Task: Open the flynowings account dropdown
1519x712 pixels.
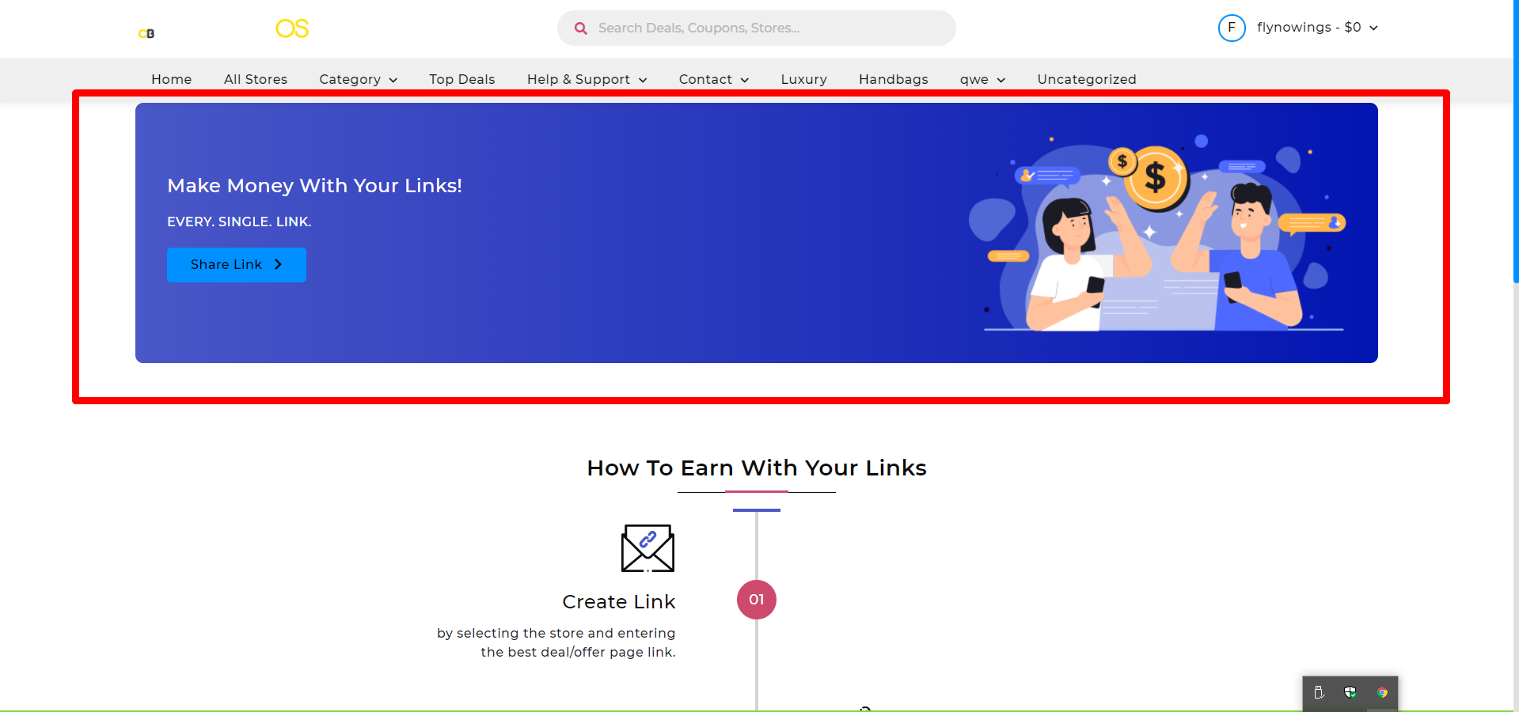Action: 1317,28
